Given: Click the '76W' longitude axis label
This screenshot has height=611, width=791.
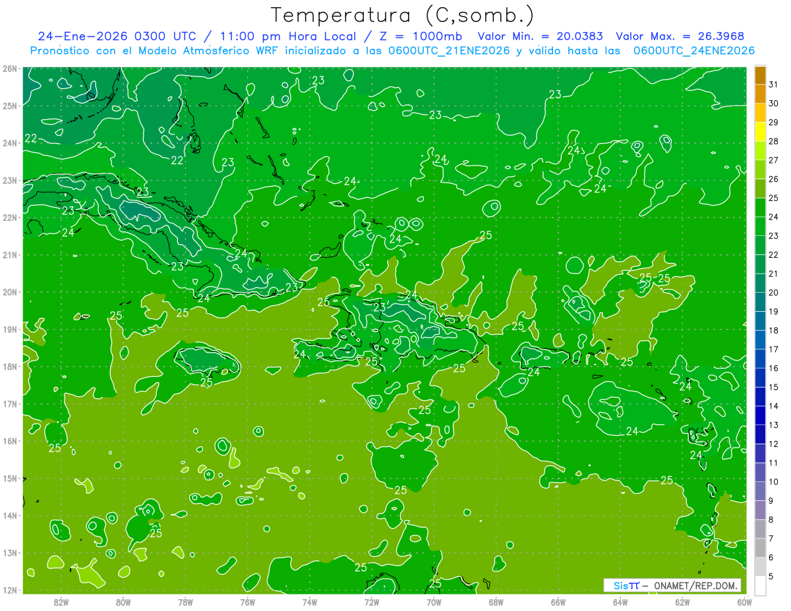Looking at the screenshot, I should 247,602.
